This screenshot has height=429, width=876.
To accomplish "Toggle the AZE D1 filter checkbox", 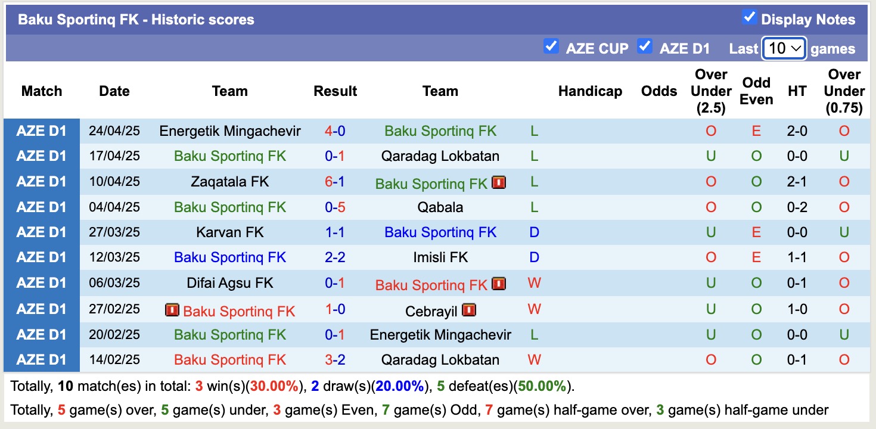I will (x=645, y=46).
